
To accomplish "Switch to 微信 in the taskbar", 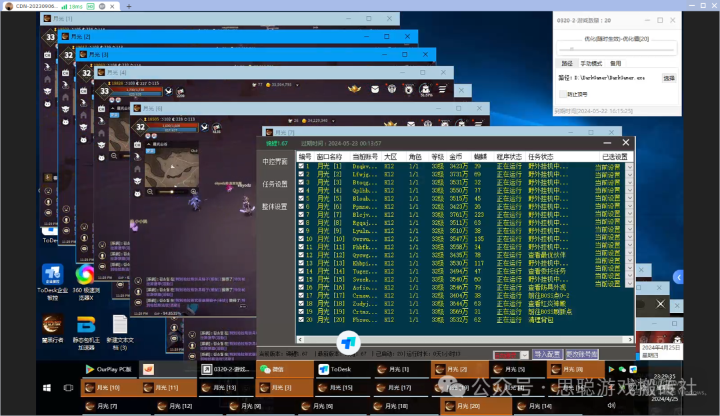I will tap(272, 369).
